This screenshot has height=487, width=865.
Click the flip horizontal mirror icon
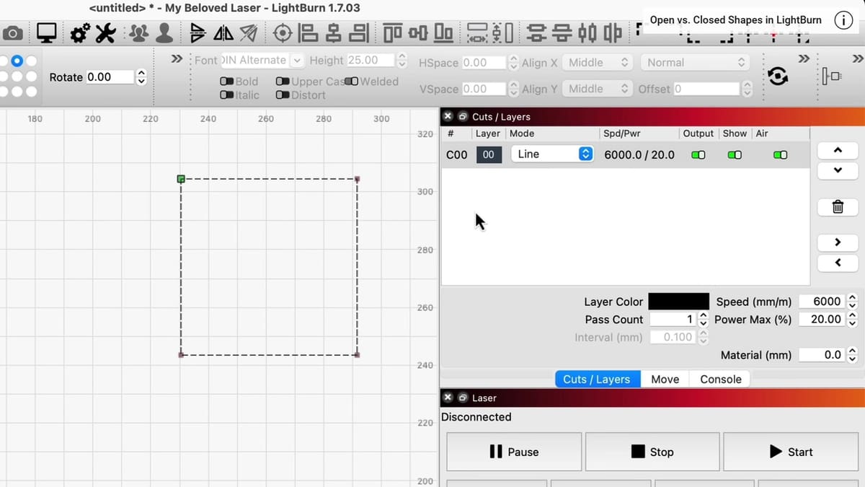pos(223,33)
